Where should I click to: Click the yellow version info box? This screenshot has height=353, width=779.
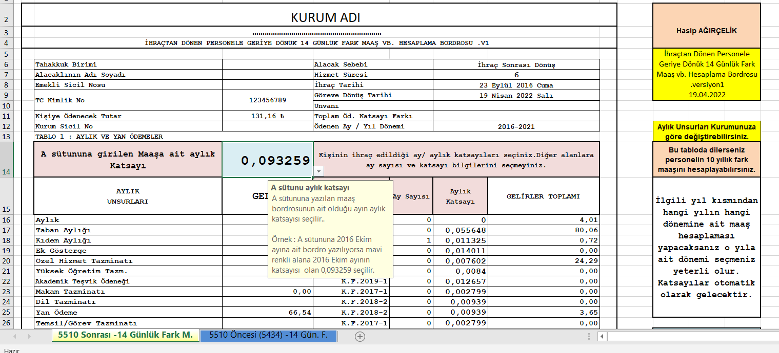click(706, 75)
